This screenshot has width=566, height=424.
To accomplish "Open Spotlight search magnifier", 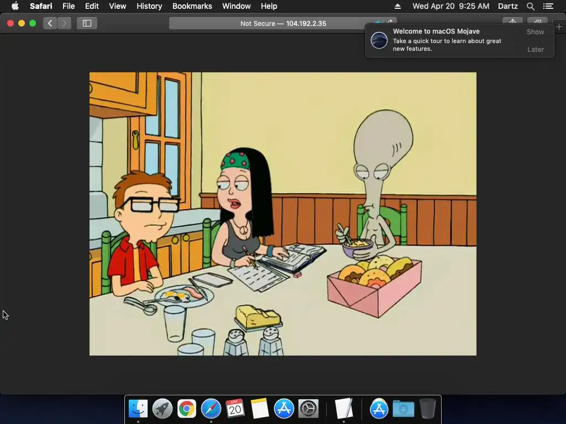I will pos(530,6).
